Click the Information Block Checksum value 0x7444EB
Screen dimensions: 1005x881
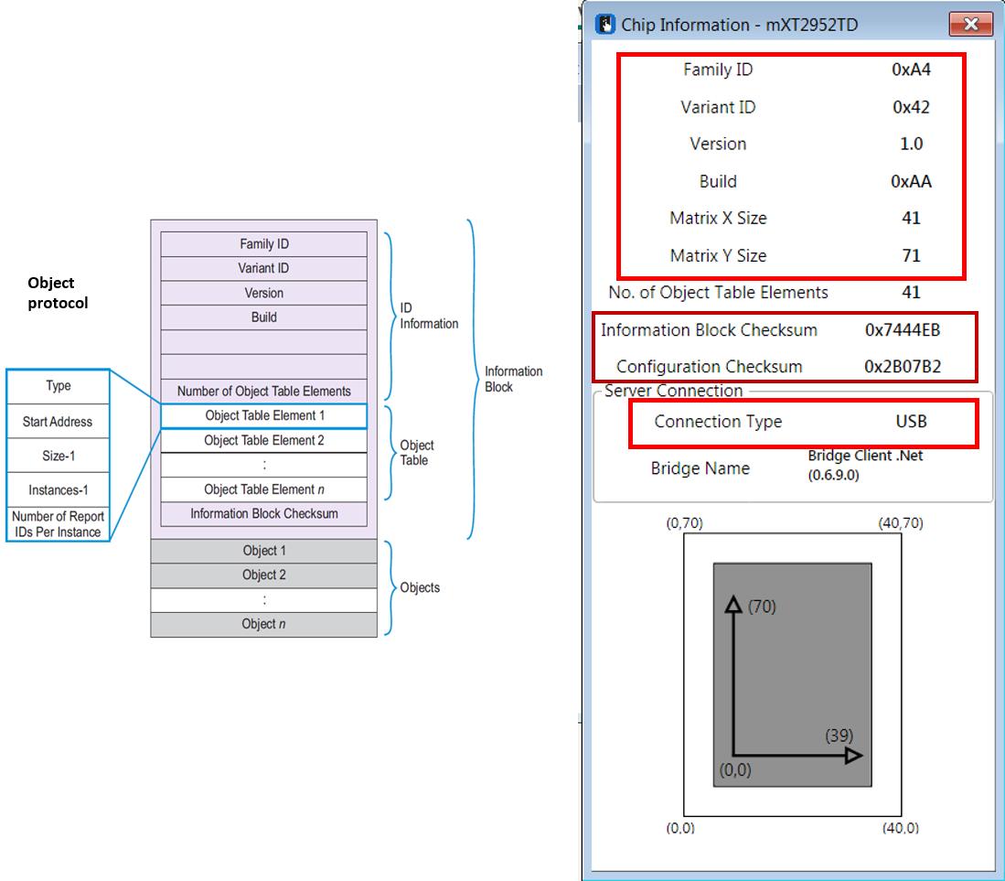902,330
